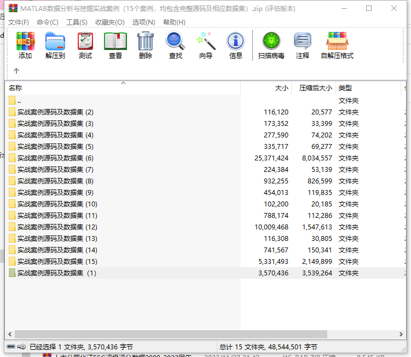Sort by the 类型 column header
411x357 pixels.
[x=368, y=88]
